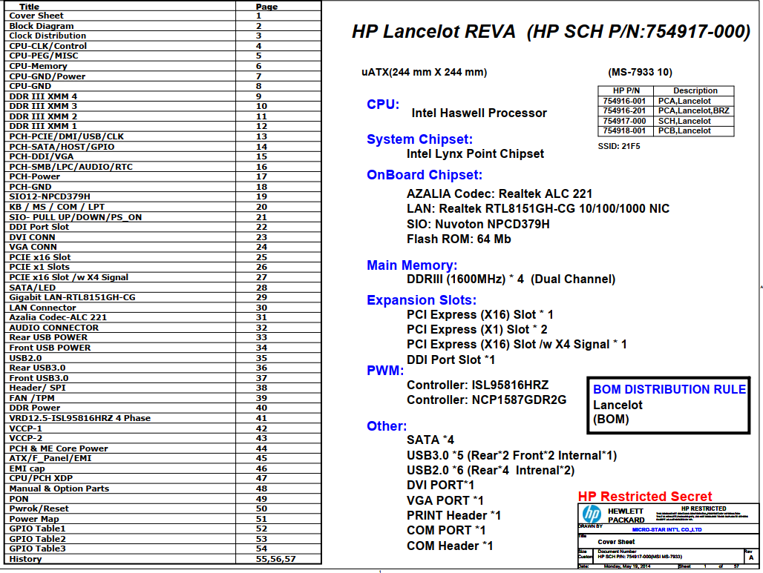Select the "System Chipset:" heading
The image size is (763, 573).
pos(419,139)
